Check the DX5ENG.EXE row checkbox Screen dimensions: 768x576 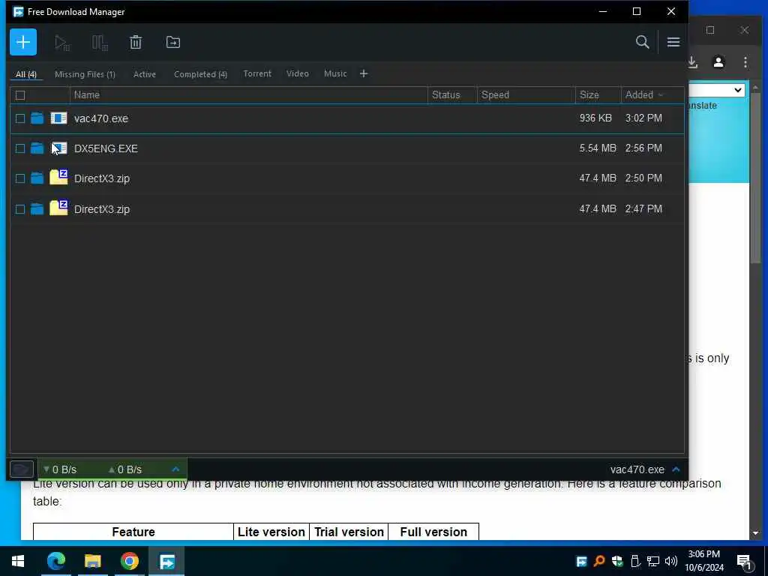[x=20, y=148]
